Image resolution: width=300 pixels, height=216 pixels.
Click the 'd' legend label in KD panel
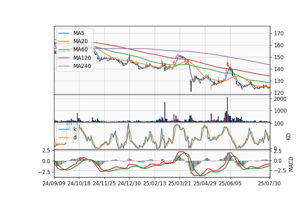tap(75, 137)
